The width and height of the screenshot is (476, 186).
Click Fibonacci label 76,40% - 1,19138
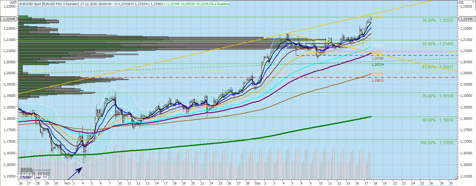coord(438,96)
